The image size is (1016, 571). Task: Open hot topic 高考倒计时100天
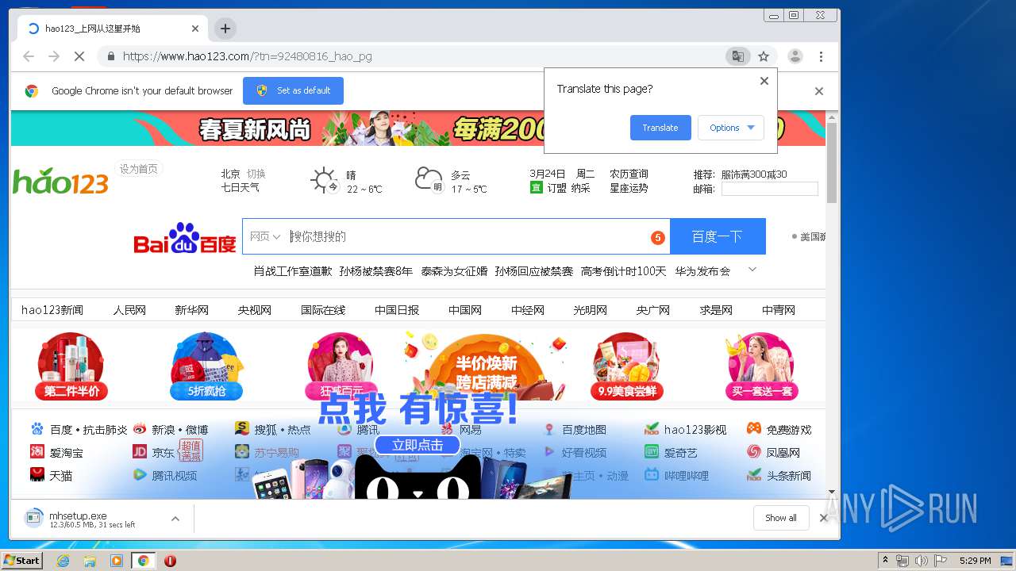tap(624, 271)
